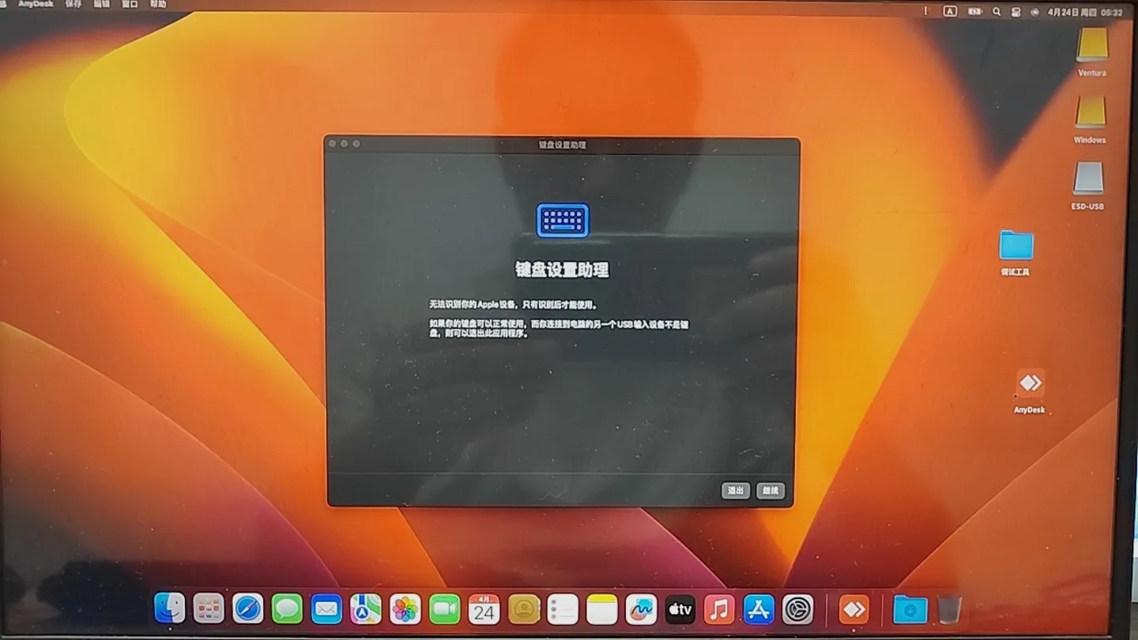
Task: Open the Calendar app showing April 24
Action: pos(484,608)
